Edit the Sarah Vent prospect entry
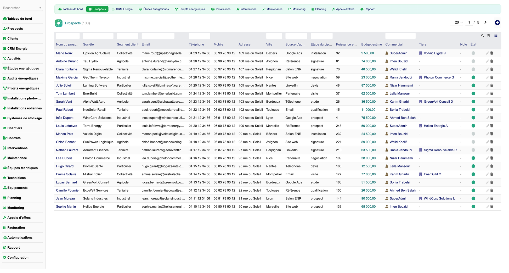The image size is (509, 273). 488,102
